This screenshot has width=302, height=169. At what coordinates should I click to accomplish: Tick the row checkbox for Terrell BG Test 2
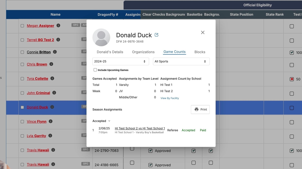(x=22, y=40)
